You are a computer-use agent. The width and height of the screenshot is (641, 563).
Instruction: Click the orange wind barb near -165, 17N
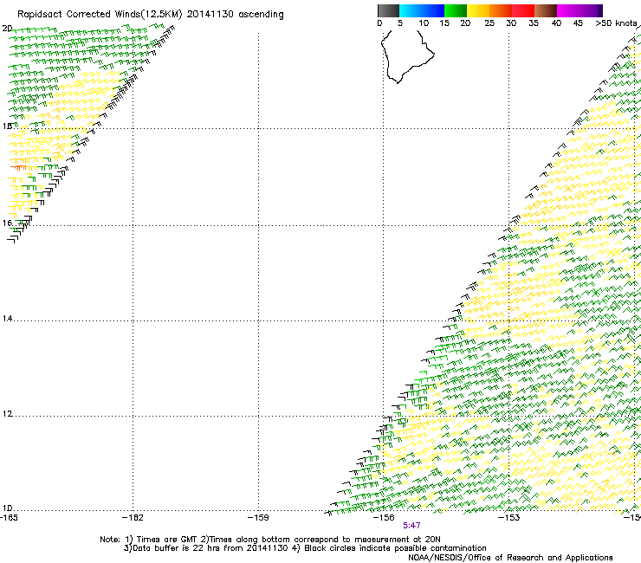pyautogui.click(x=19, y=168)
